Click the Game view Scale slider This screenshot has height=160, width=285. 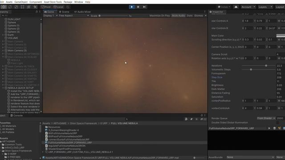[x=114, y=16]
